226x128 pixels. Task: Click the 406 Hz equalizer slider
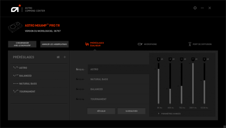(x=170, y=83)
